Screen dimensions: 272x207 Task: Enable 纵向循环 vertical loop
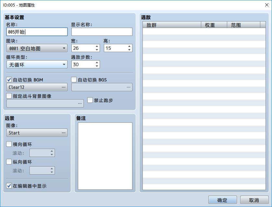tap(9, 162)
